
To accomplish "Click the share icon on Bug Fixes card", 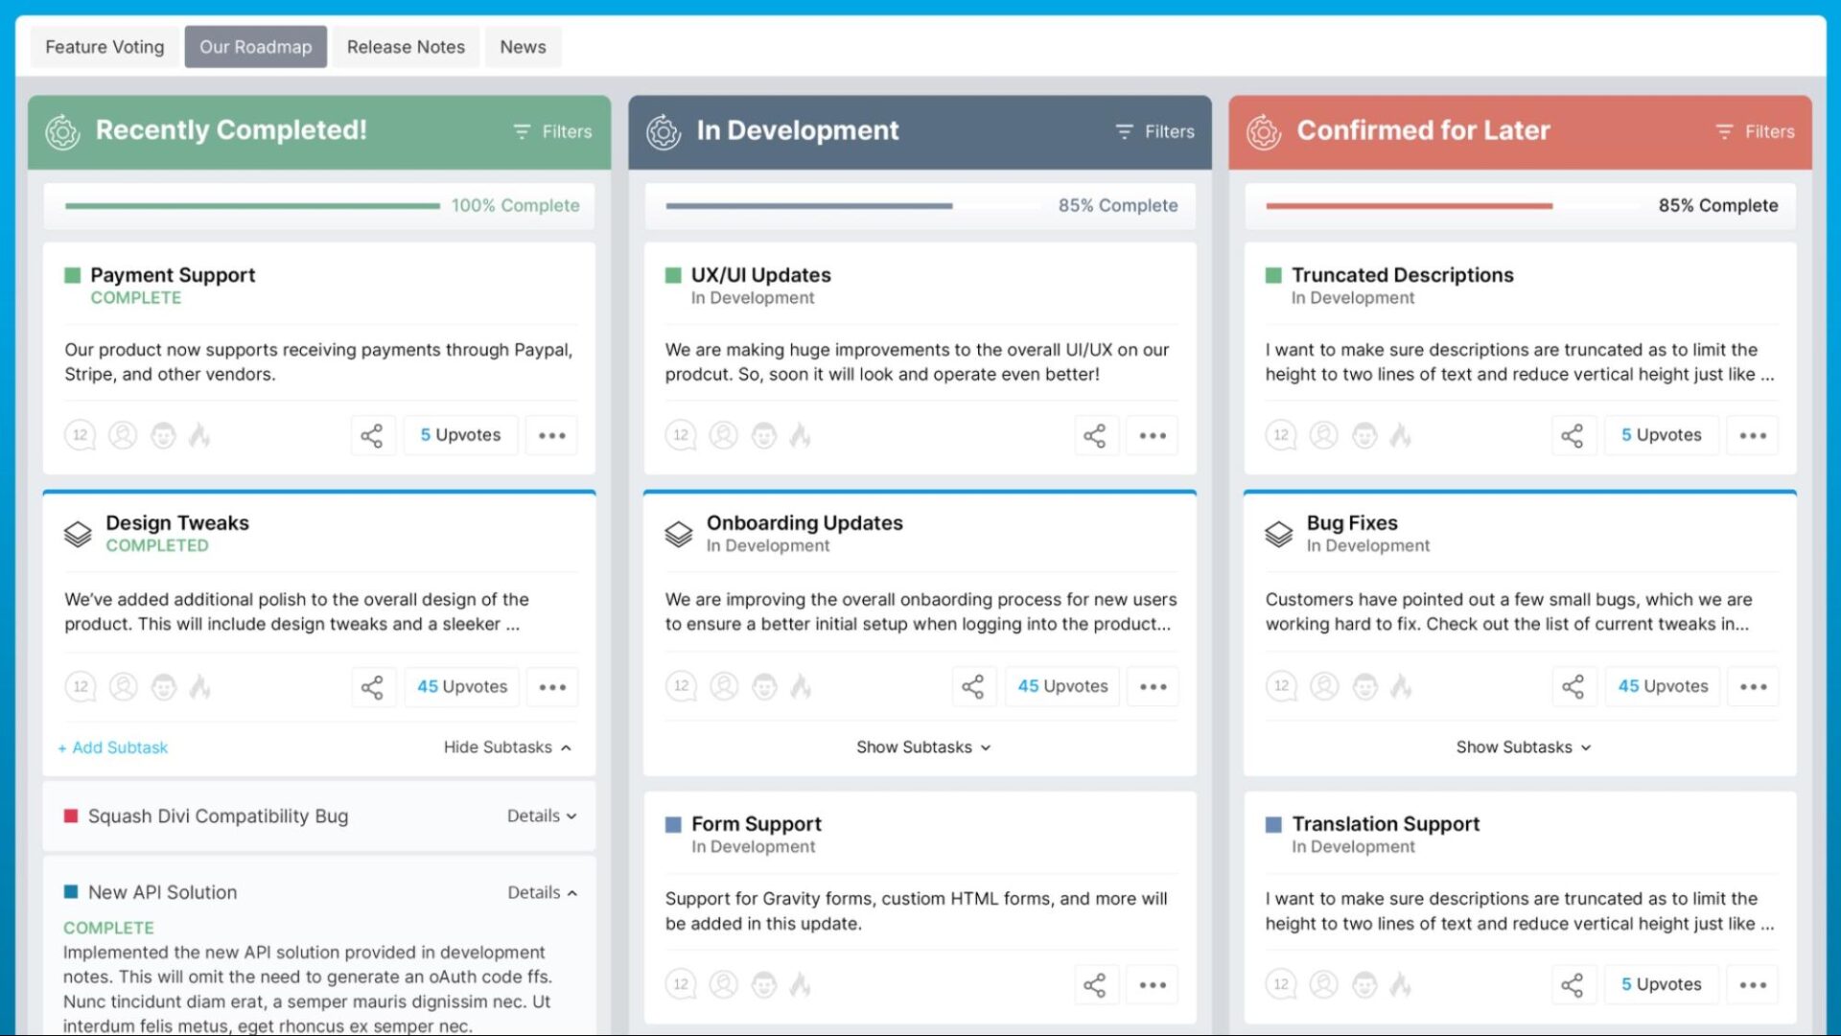I will point(1572,685).
